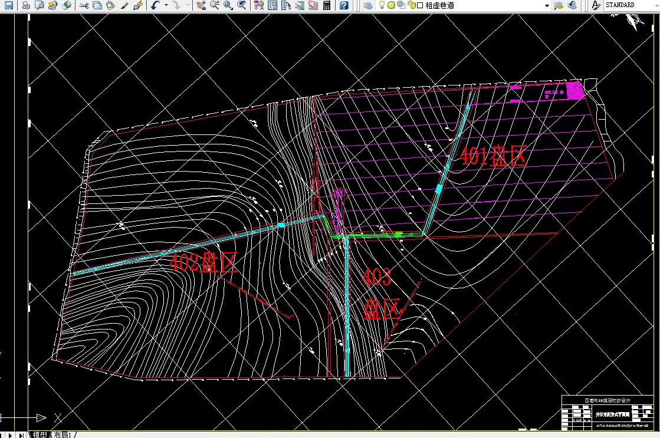Click the Publish icon

tap(52, 5)
